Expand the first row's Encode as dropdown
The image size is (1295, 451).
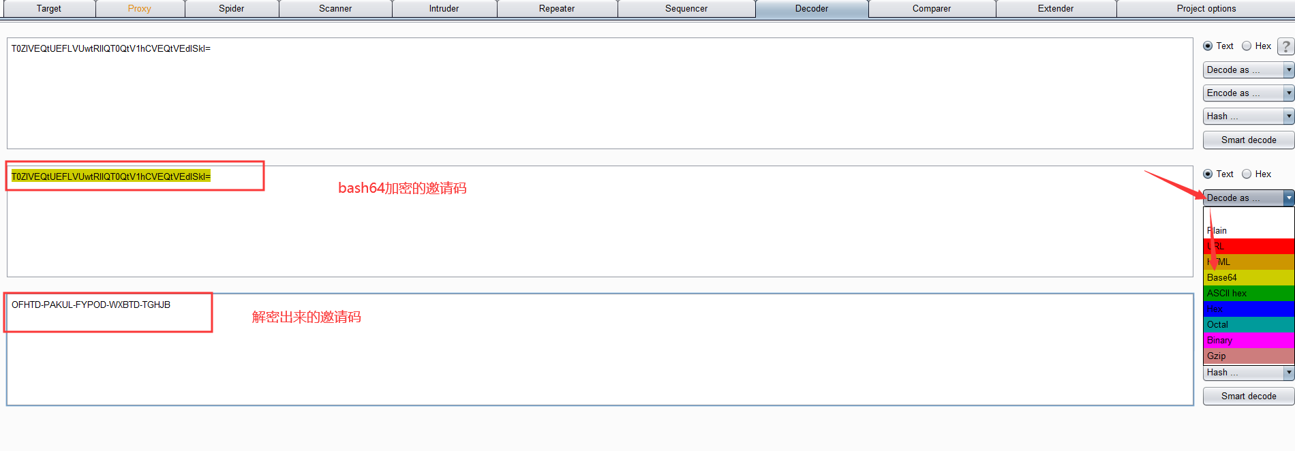pos(1248,93)
